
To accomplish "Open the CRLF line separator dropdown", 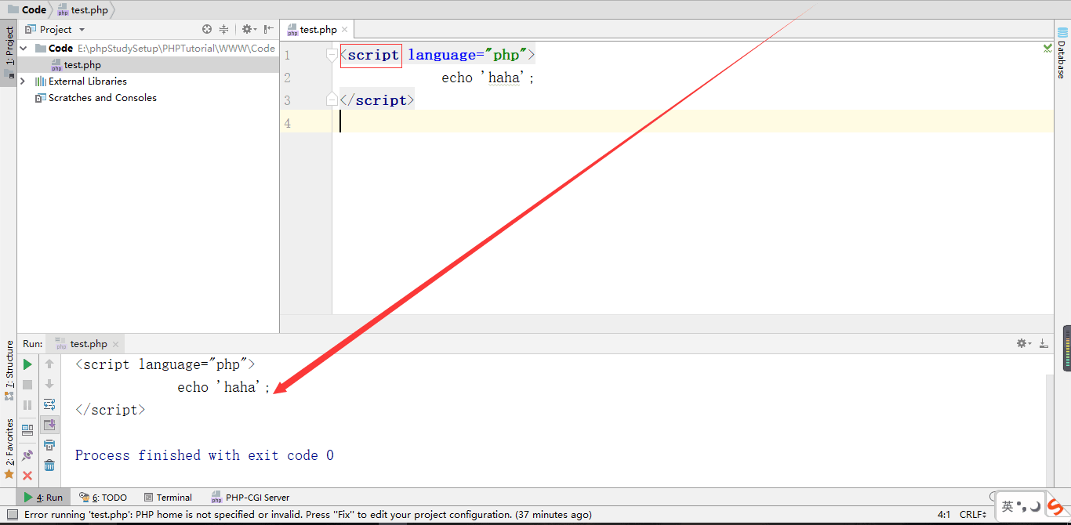I will [973, 515].
